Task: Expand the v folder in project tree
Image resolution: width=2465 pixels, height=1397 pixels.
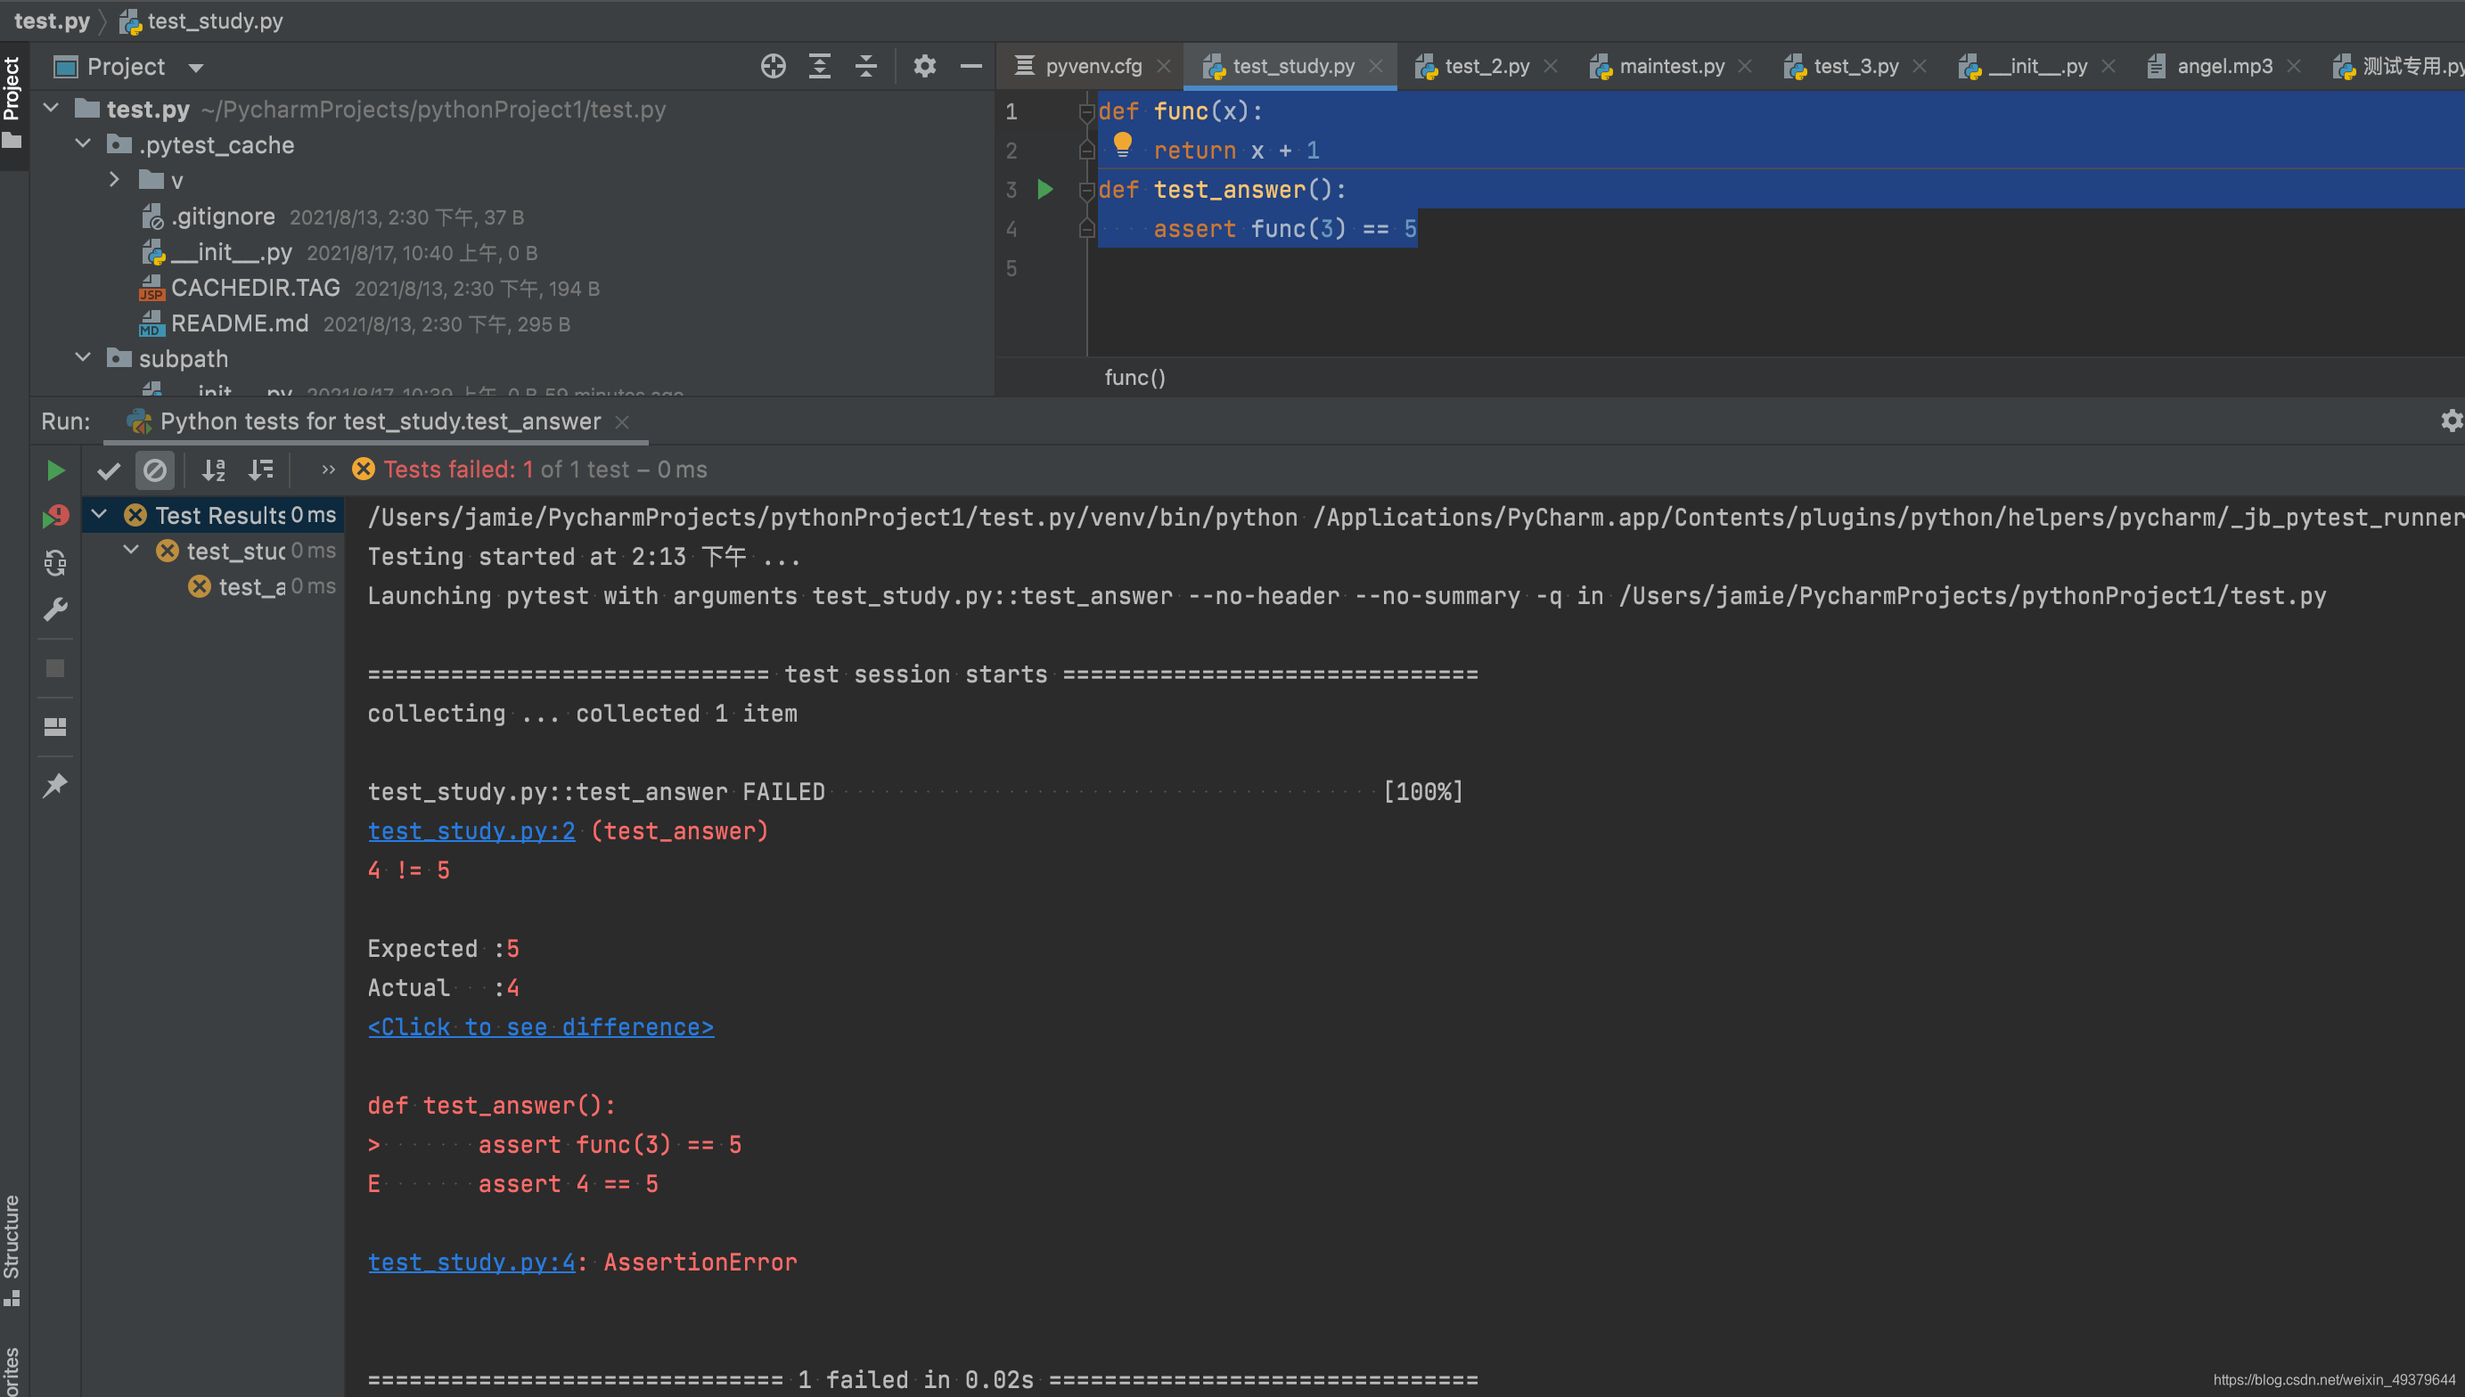Action: tap(114, 179)
